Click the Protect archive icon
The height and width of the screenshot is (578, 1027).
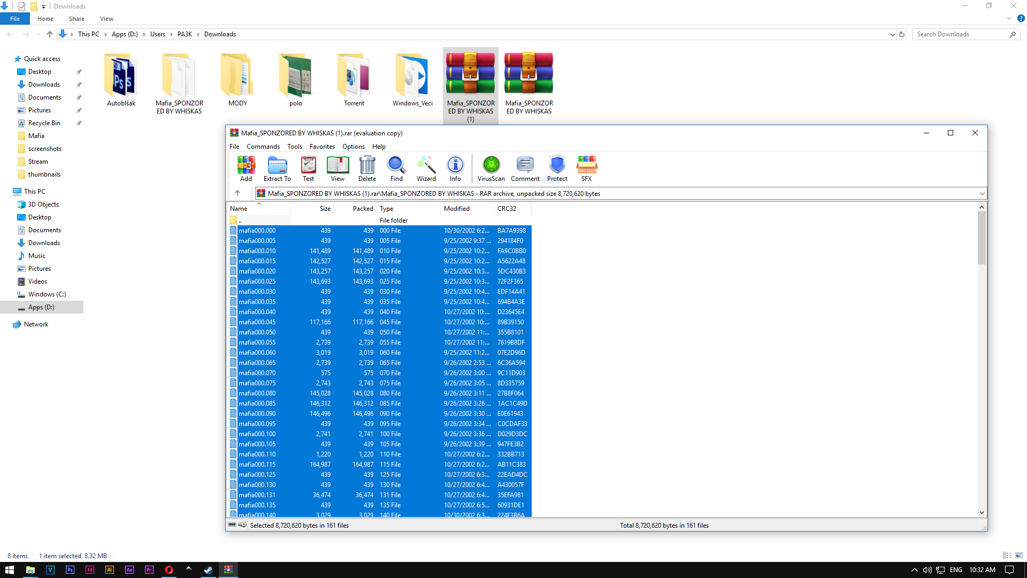[x=557, y=168]
